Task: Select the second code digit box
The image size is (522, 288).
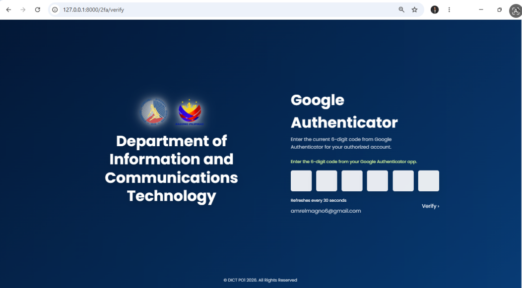Action: pos(326,181)
